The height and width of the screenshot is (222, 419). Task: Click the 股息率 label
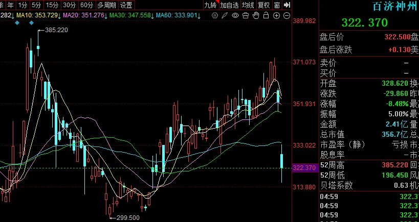332,155
